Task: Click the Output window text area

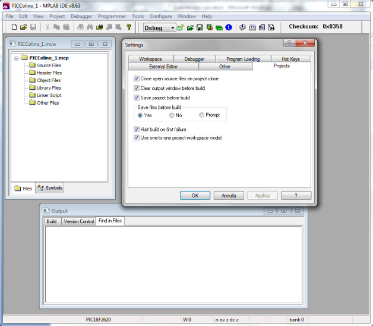Action: pyautogui.click(x=174, y=265)
